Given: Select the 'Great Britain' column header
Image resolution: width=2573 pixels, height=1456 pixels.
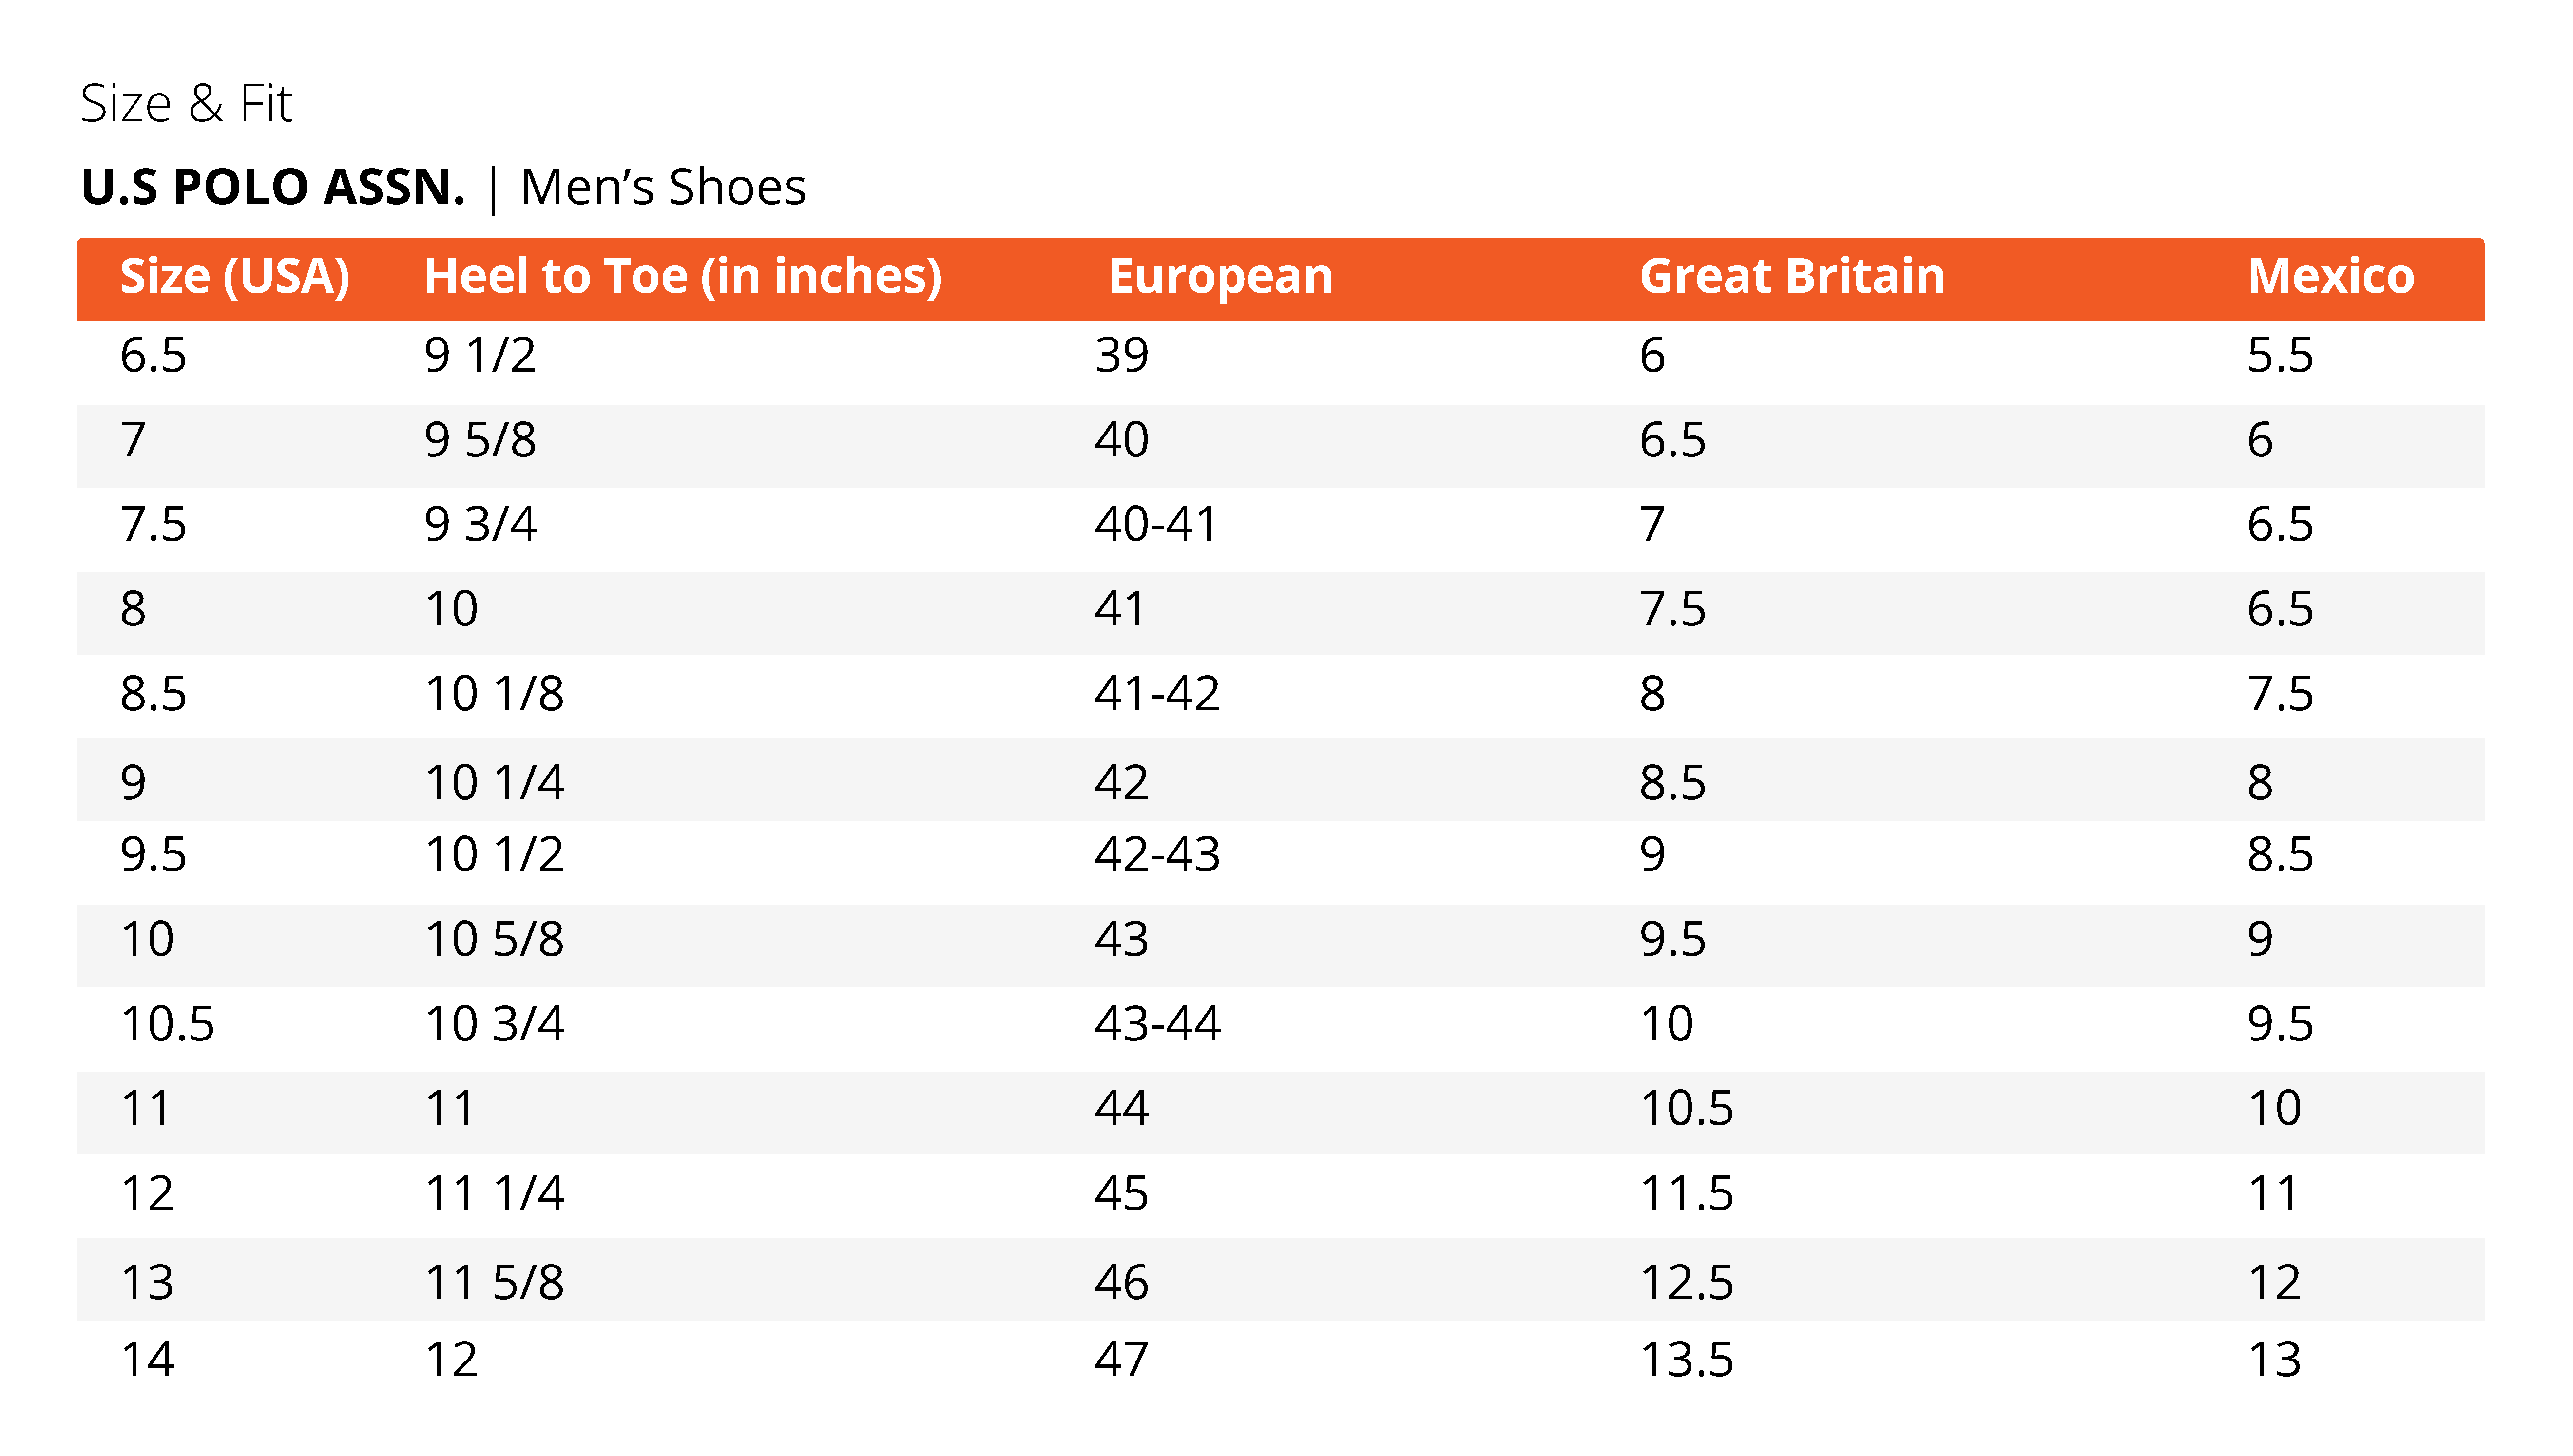Looking at the screenshot, I should 1791,277.
